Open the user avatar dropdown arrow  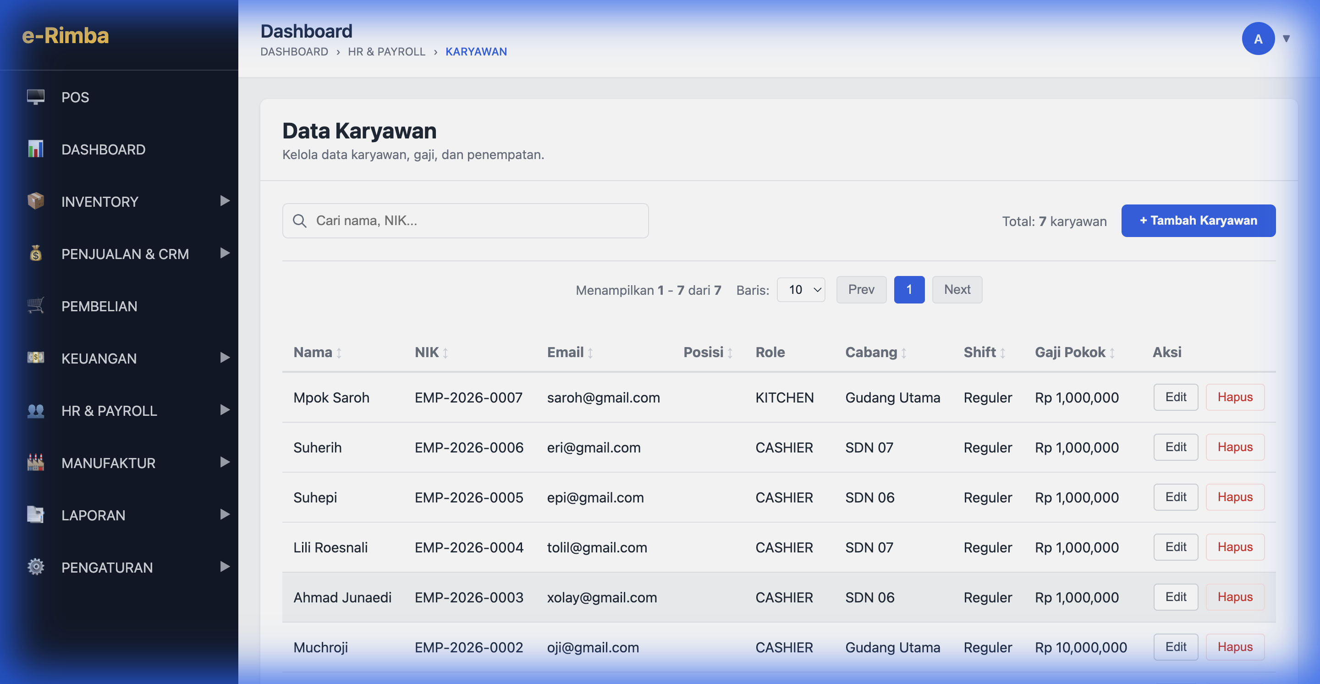click(1286, 39)
